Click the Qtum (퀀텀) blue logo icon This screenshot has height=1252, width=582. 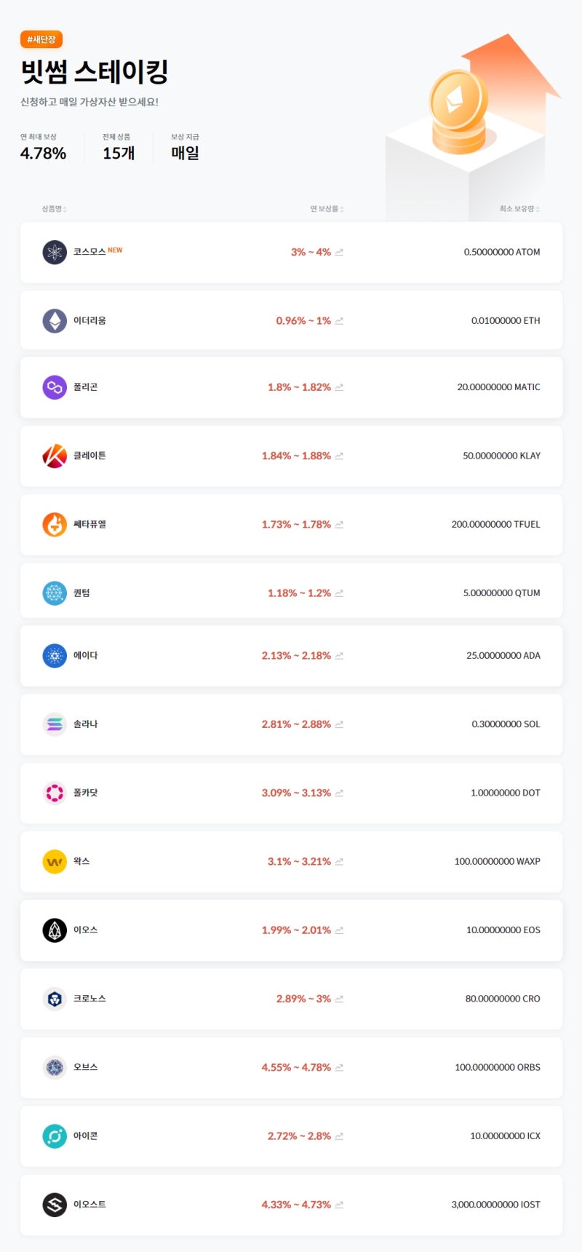[54, 593]
